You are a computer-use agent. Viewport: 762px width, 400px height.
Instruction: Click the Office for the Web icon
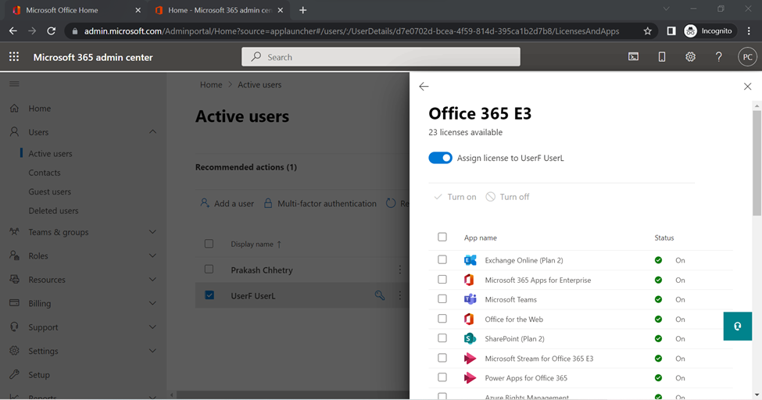pos(469,319)
